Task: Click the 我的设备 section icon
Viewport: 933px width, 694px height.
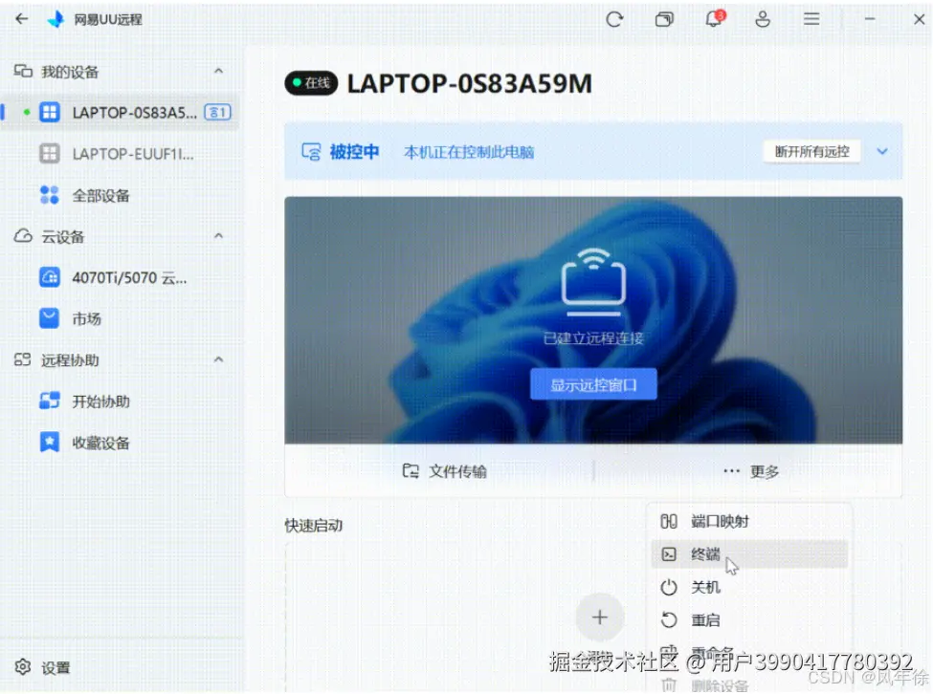Action: pos(23,72)
